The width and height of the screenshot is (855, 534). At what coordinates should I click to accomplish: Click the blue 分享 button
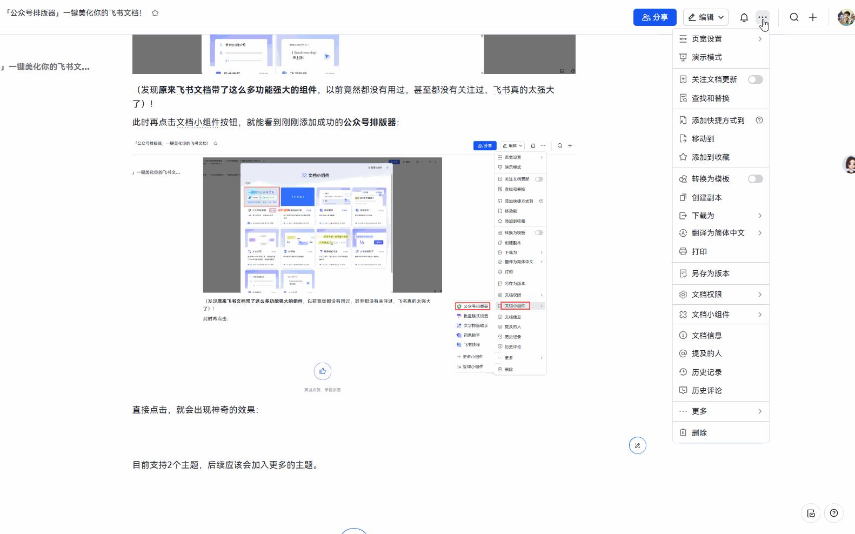[655, 17]
